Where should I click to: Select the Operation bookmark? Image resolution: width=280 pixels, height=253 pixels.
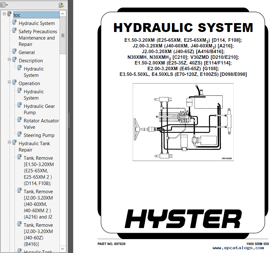click(x=29, y=83)
